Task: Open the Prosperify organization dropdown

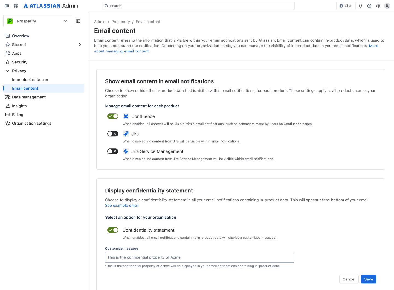Action: click(38, 21)
